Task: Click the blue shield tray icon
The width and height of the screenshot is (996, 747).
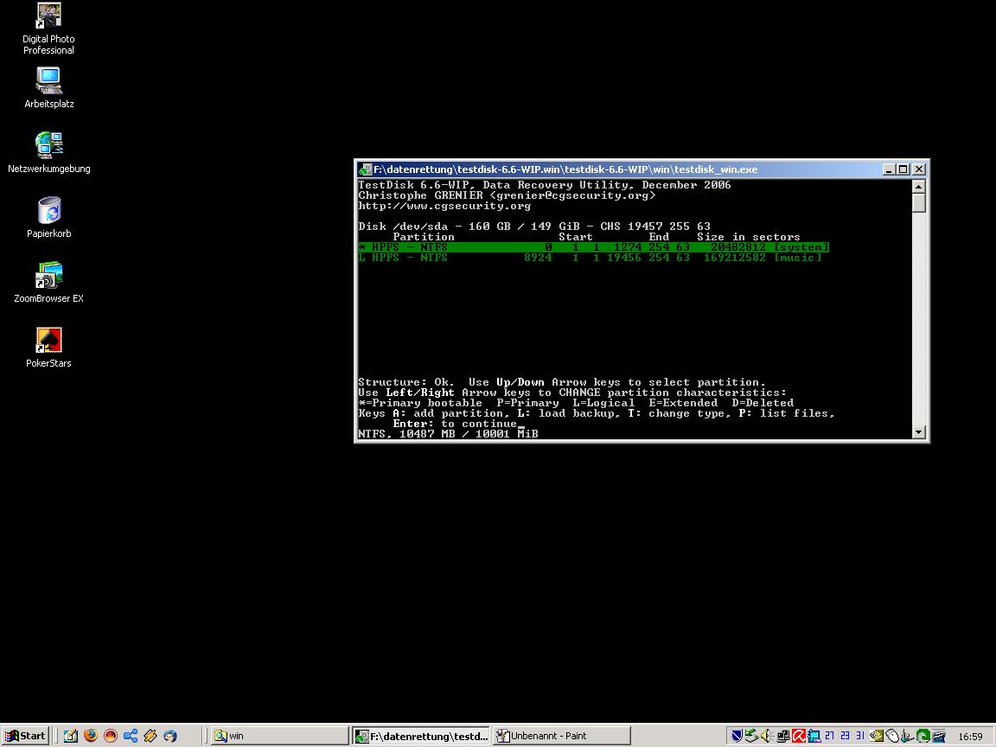Action: pyautogui.click(x=737, y=736)
